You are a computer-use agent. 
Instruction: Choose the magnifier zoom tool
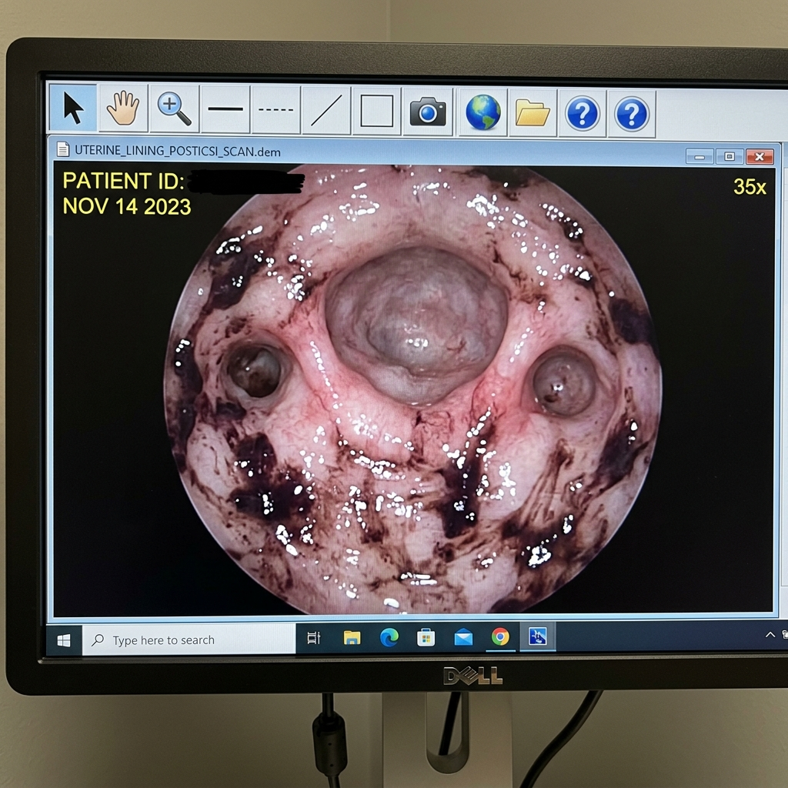pyautogui.click(x=174, y=109)
